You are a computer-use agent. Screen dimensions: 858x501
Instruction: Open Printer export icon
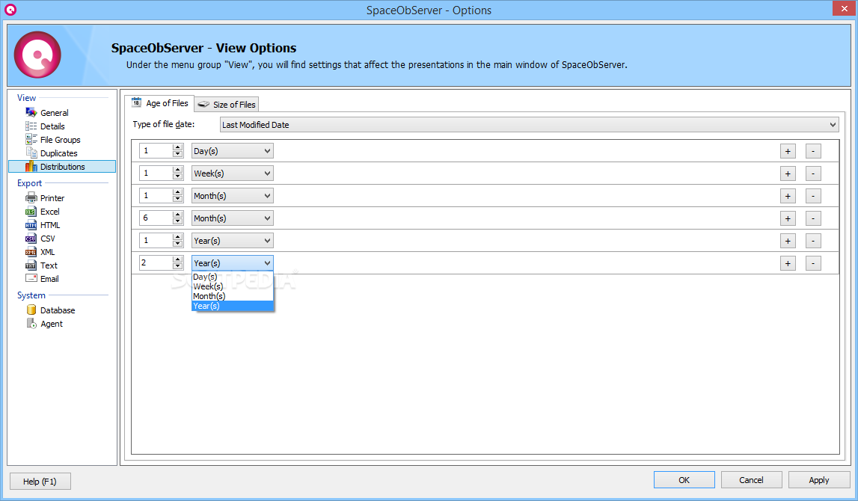(x=31, y=197)
